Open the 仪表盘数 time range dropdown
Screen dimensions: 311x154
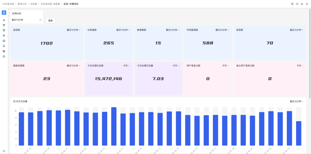point(123,30)
